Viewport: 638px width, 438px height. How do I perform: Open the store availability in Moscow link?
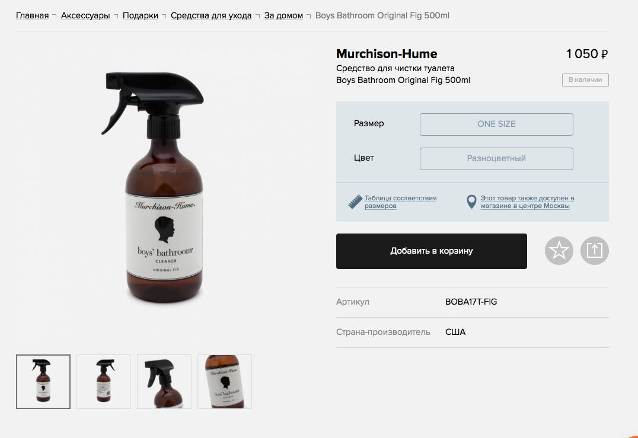[527, 202]
